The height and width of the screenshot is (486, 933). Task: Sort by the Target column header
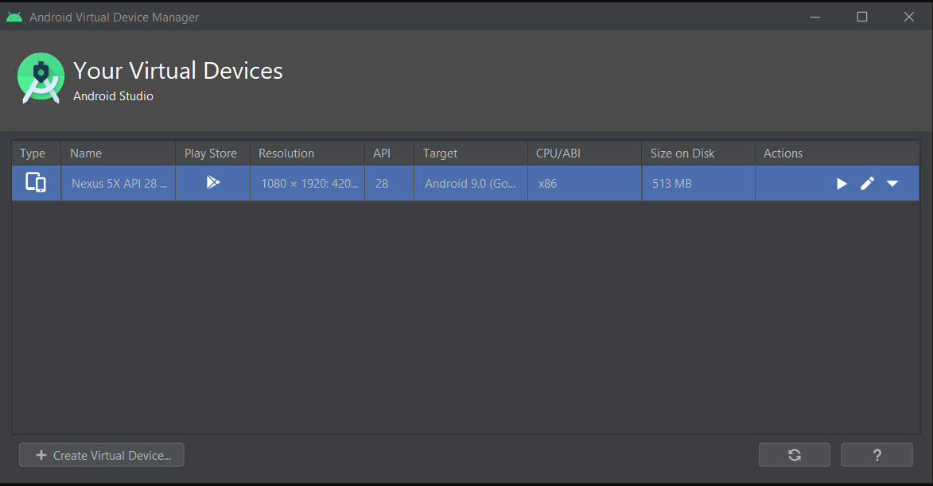471,154
